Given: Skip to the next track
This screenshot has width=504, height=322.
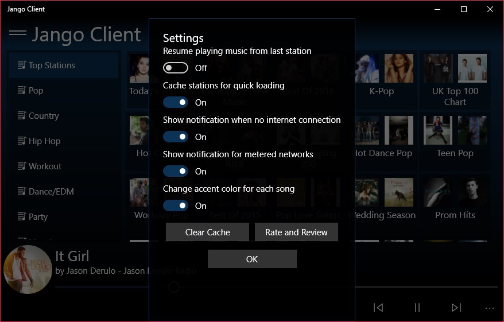Looking at the screenshot, I should [456, 308].
